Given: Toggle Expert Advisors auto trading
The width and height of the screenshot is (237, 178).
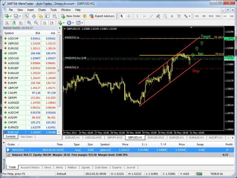Looking at the screenshot, I should pos(102,16).
